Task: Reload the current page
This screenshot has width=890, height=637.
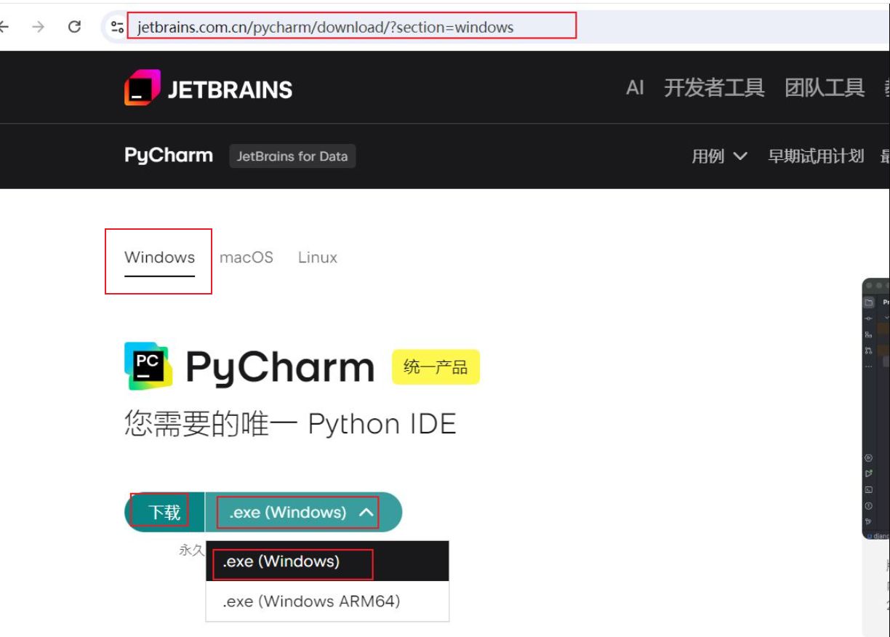Action: point(74,27)
